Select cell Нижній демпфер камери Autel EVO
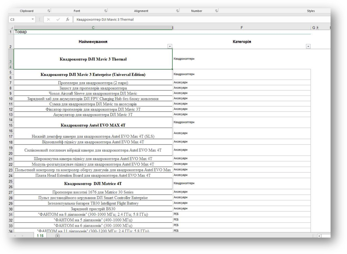The image size is (347, 254). [93, 133]
